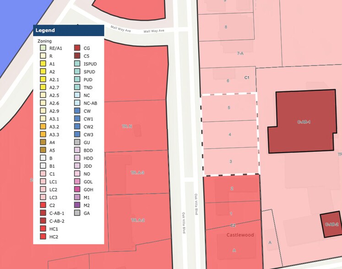The image size is (342, 269).
Task: Click the GOH magenta legend swatch
Action: (x=77, y=189)
